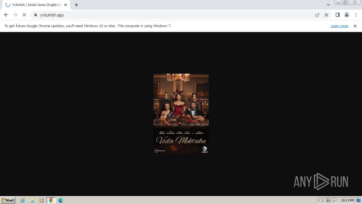This screenshot has width=362, height=204.
Task: Bookmark this tab with the star
Action: [x=326, y=15]
